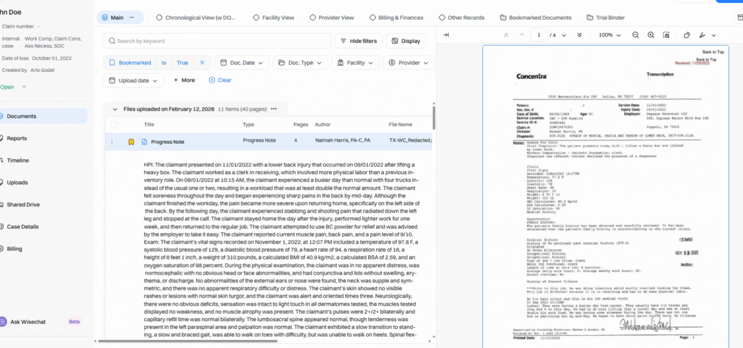Screen dimensions: 743x348
Task: Open the Upload date filter dropdown
Action: point(134,80)
